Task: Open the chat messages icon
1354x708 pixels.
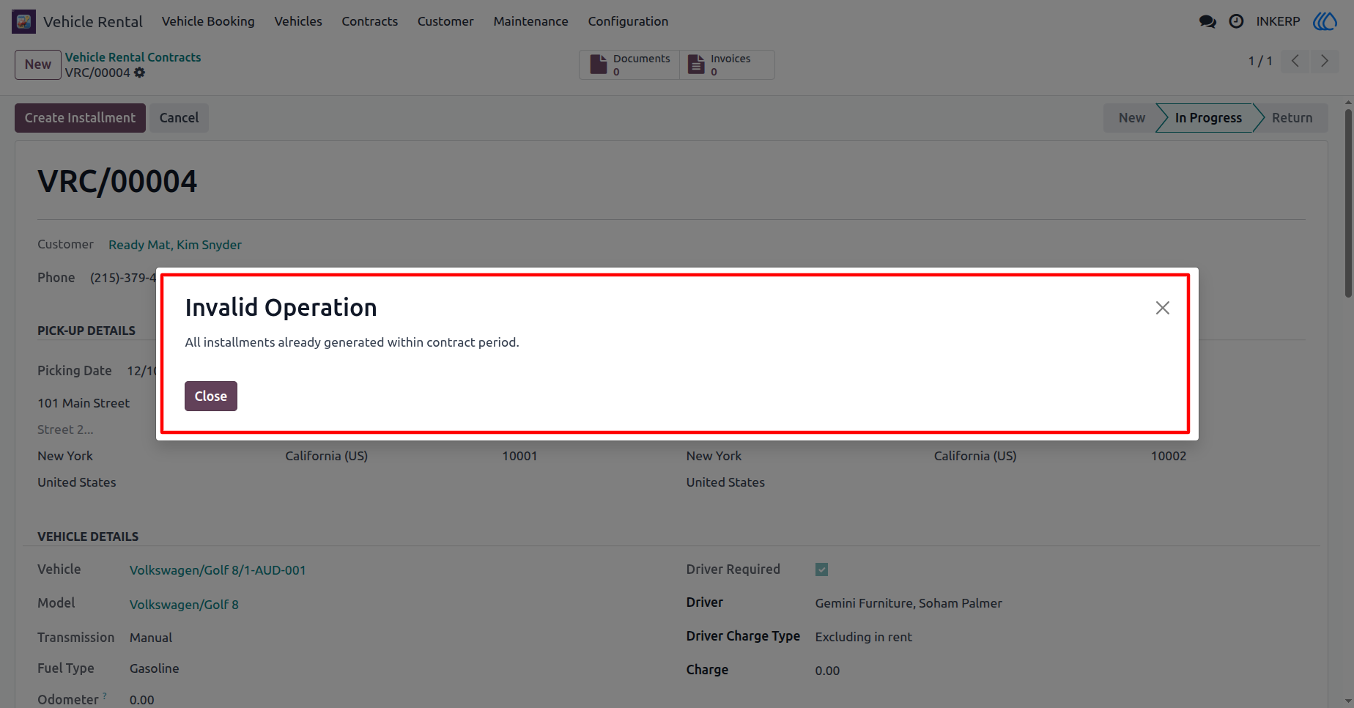Action: [x=1207, y=21]
